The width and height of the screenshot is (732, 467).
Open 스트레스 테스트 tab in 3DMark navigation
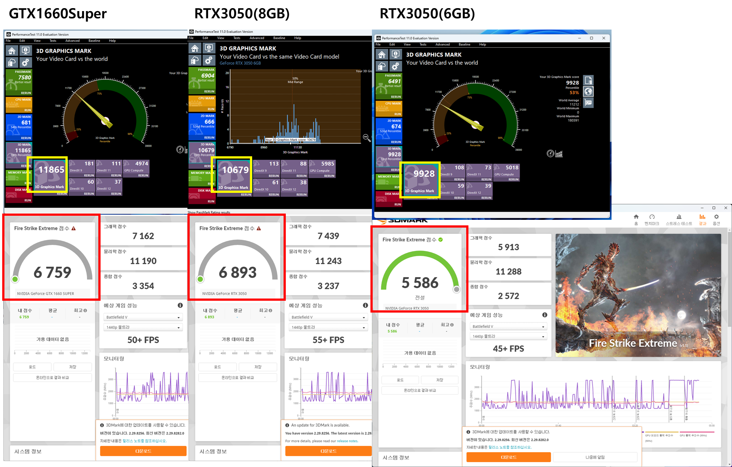[679, 219]
